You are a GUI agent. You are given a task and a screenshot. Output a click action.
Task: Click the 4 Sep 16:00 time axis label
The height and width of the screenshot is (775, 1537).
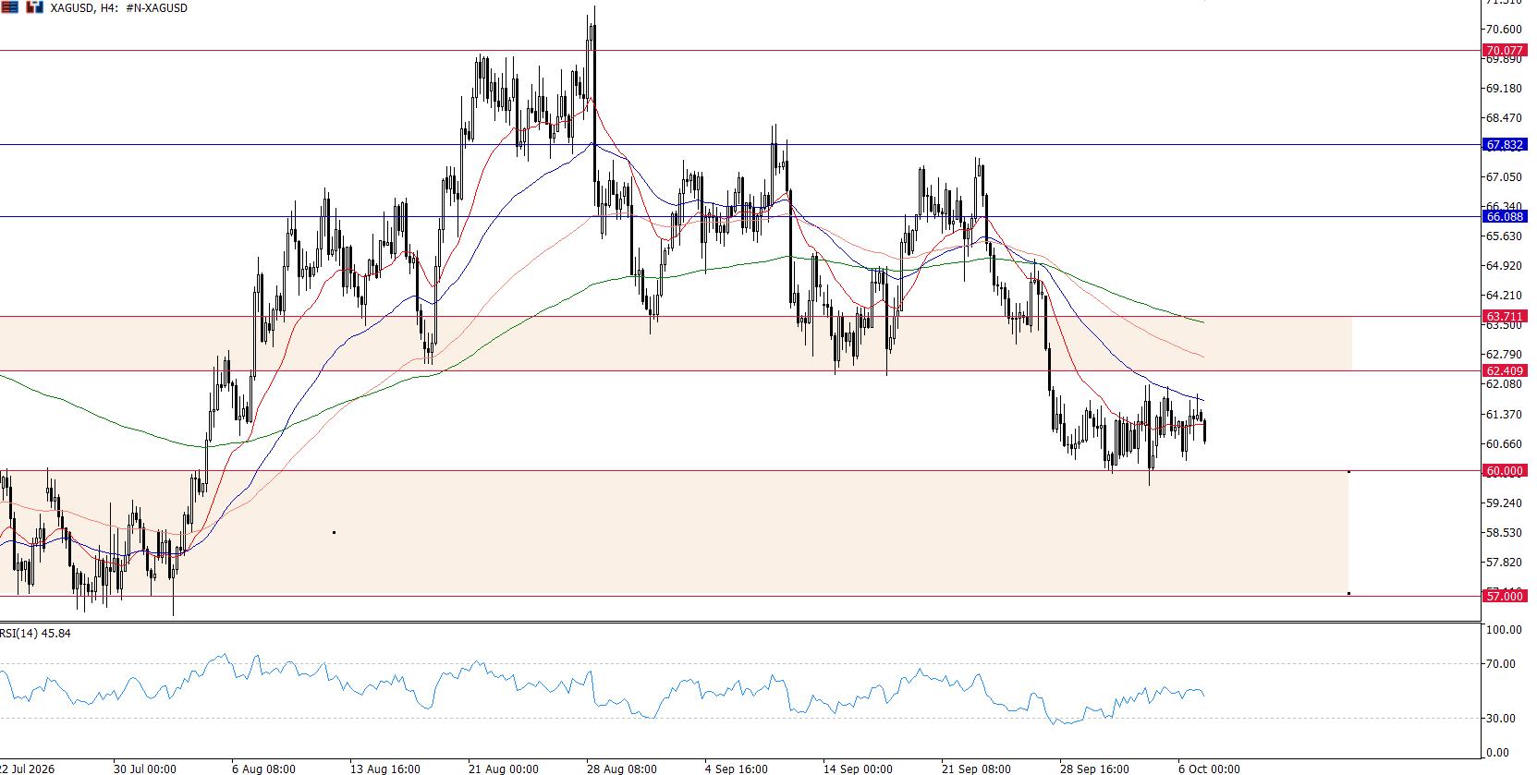click(737, 769)
